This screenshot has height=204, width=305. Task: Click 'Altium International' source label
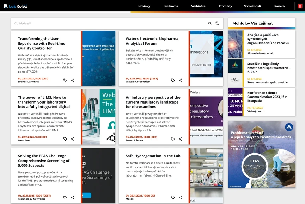tap(260, 54)
